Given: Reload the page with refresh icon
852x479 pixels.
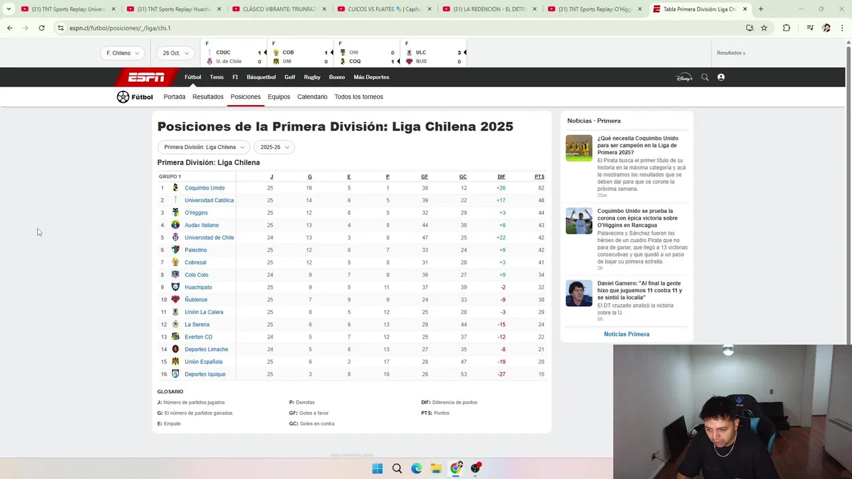Looking at the screenshot, I should (x=41, y=28).
